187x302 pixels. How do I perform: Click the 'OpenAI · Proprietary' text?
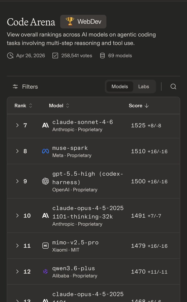point(75,190)
